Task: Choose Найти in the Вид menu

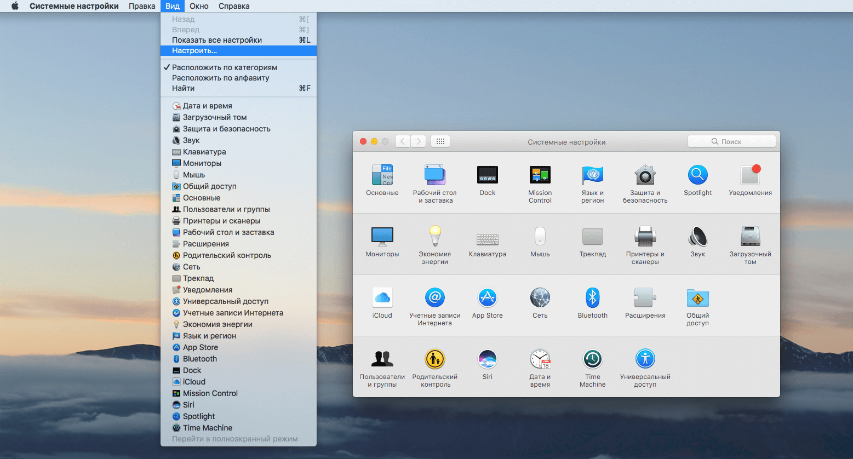Action: 238,88
